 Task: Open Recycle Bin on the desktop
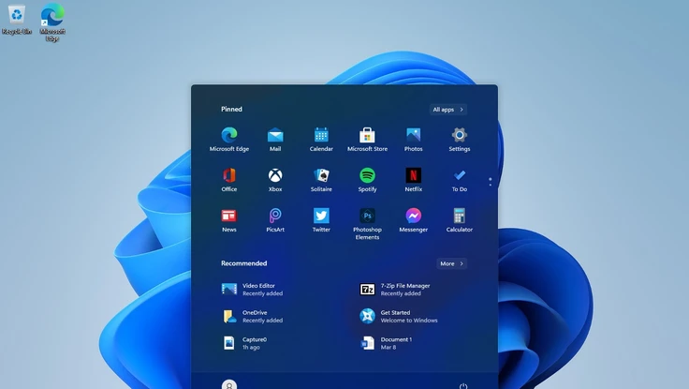pos(17,20)
